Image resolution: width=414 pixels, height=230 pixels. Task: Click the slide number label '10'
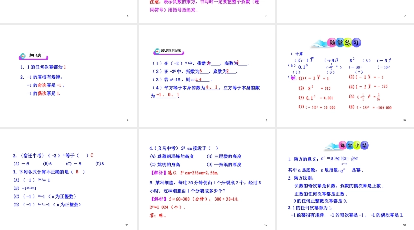[404, 120]
